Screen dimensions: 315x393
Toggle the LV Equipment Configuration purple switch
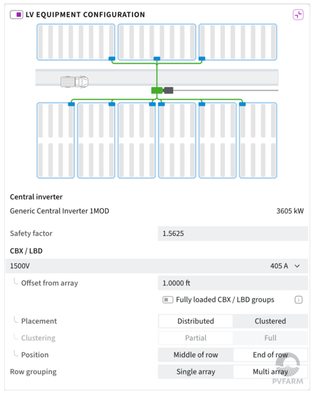(x=17, y=15)
